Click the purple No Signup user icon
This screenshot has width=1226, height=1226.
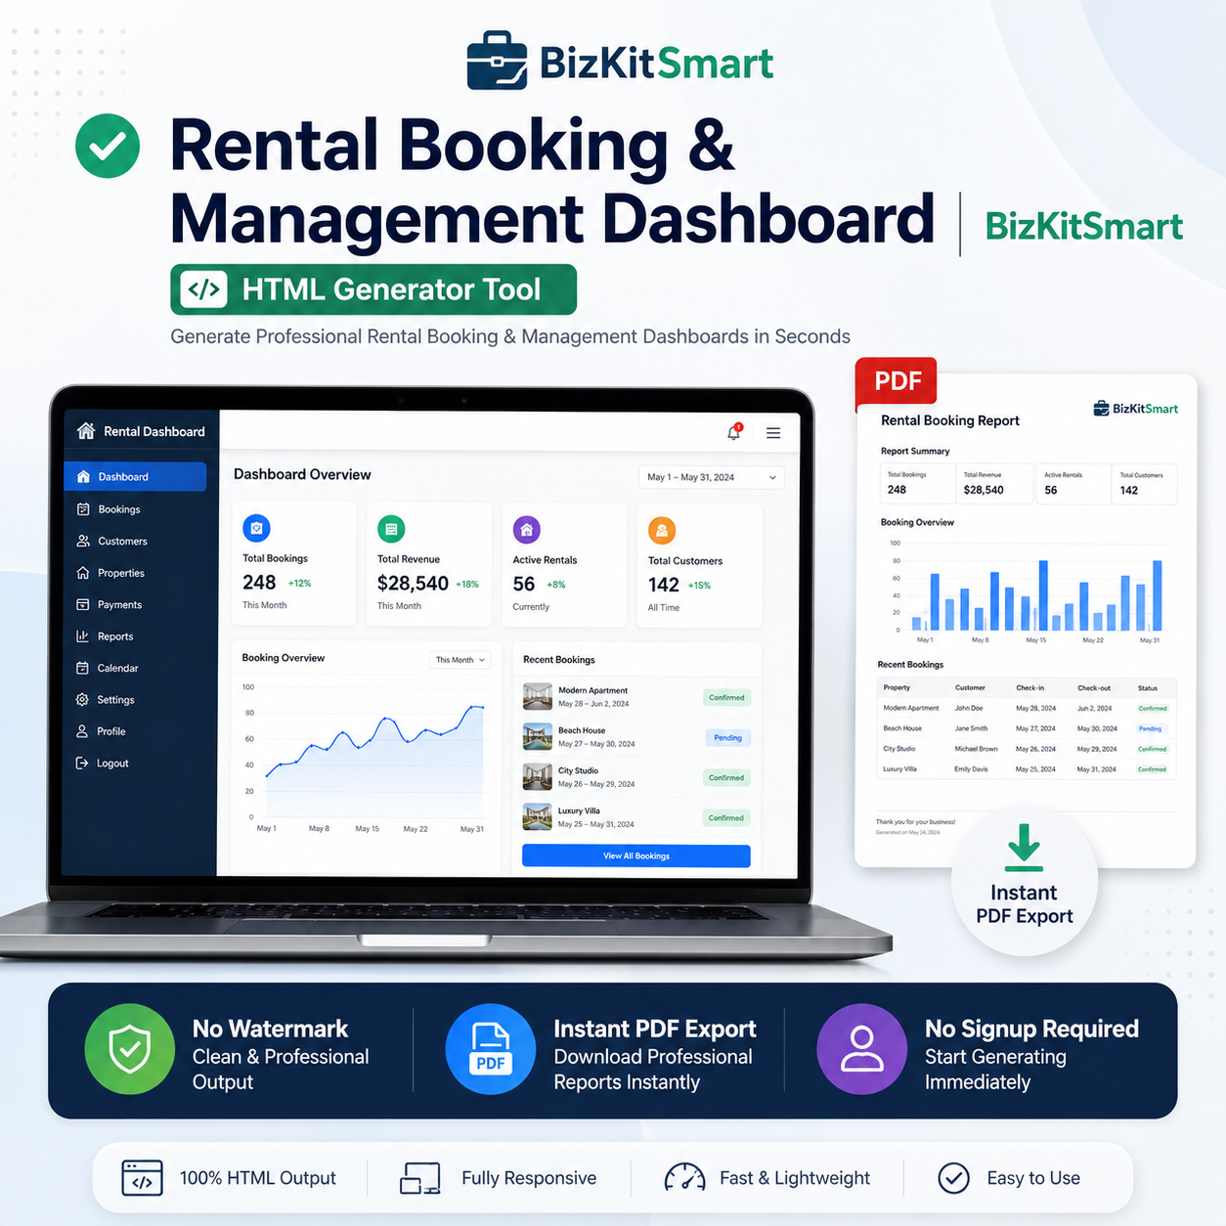862,1049
